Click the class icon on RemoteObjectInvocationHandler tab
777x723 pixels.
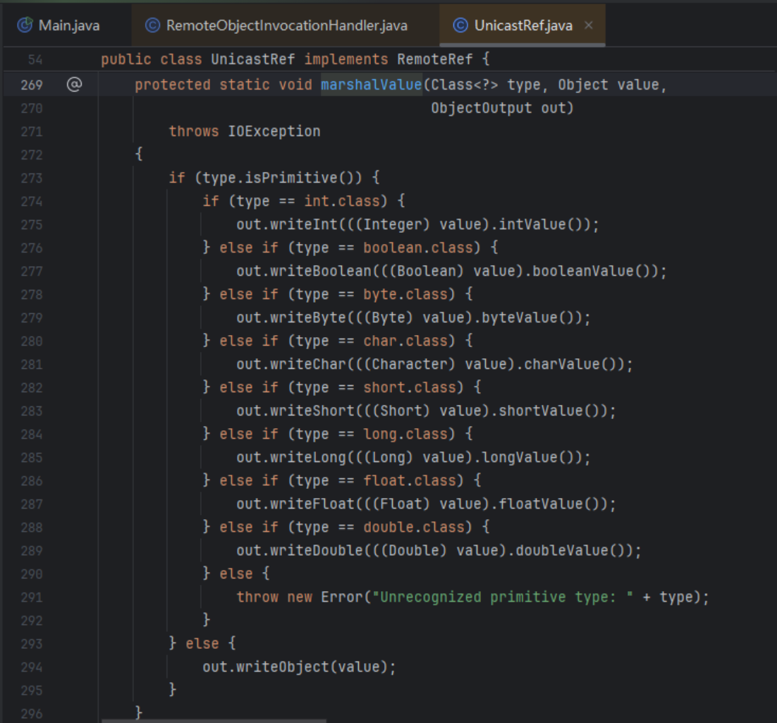coord(152,26)
